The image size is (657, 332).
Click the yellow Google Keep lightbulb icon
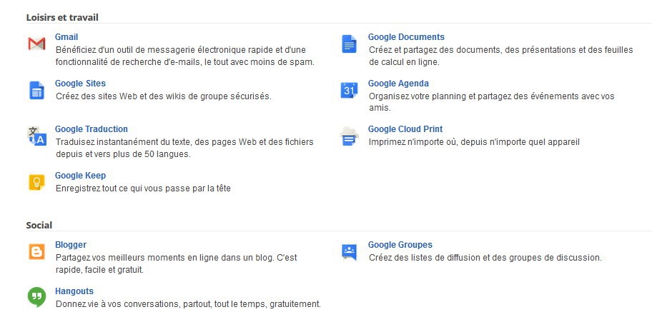[x=37, y=182]
